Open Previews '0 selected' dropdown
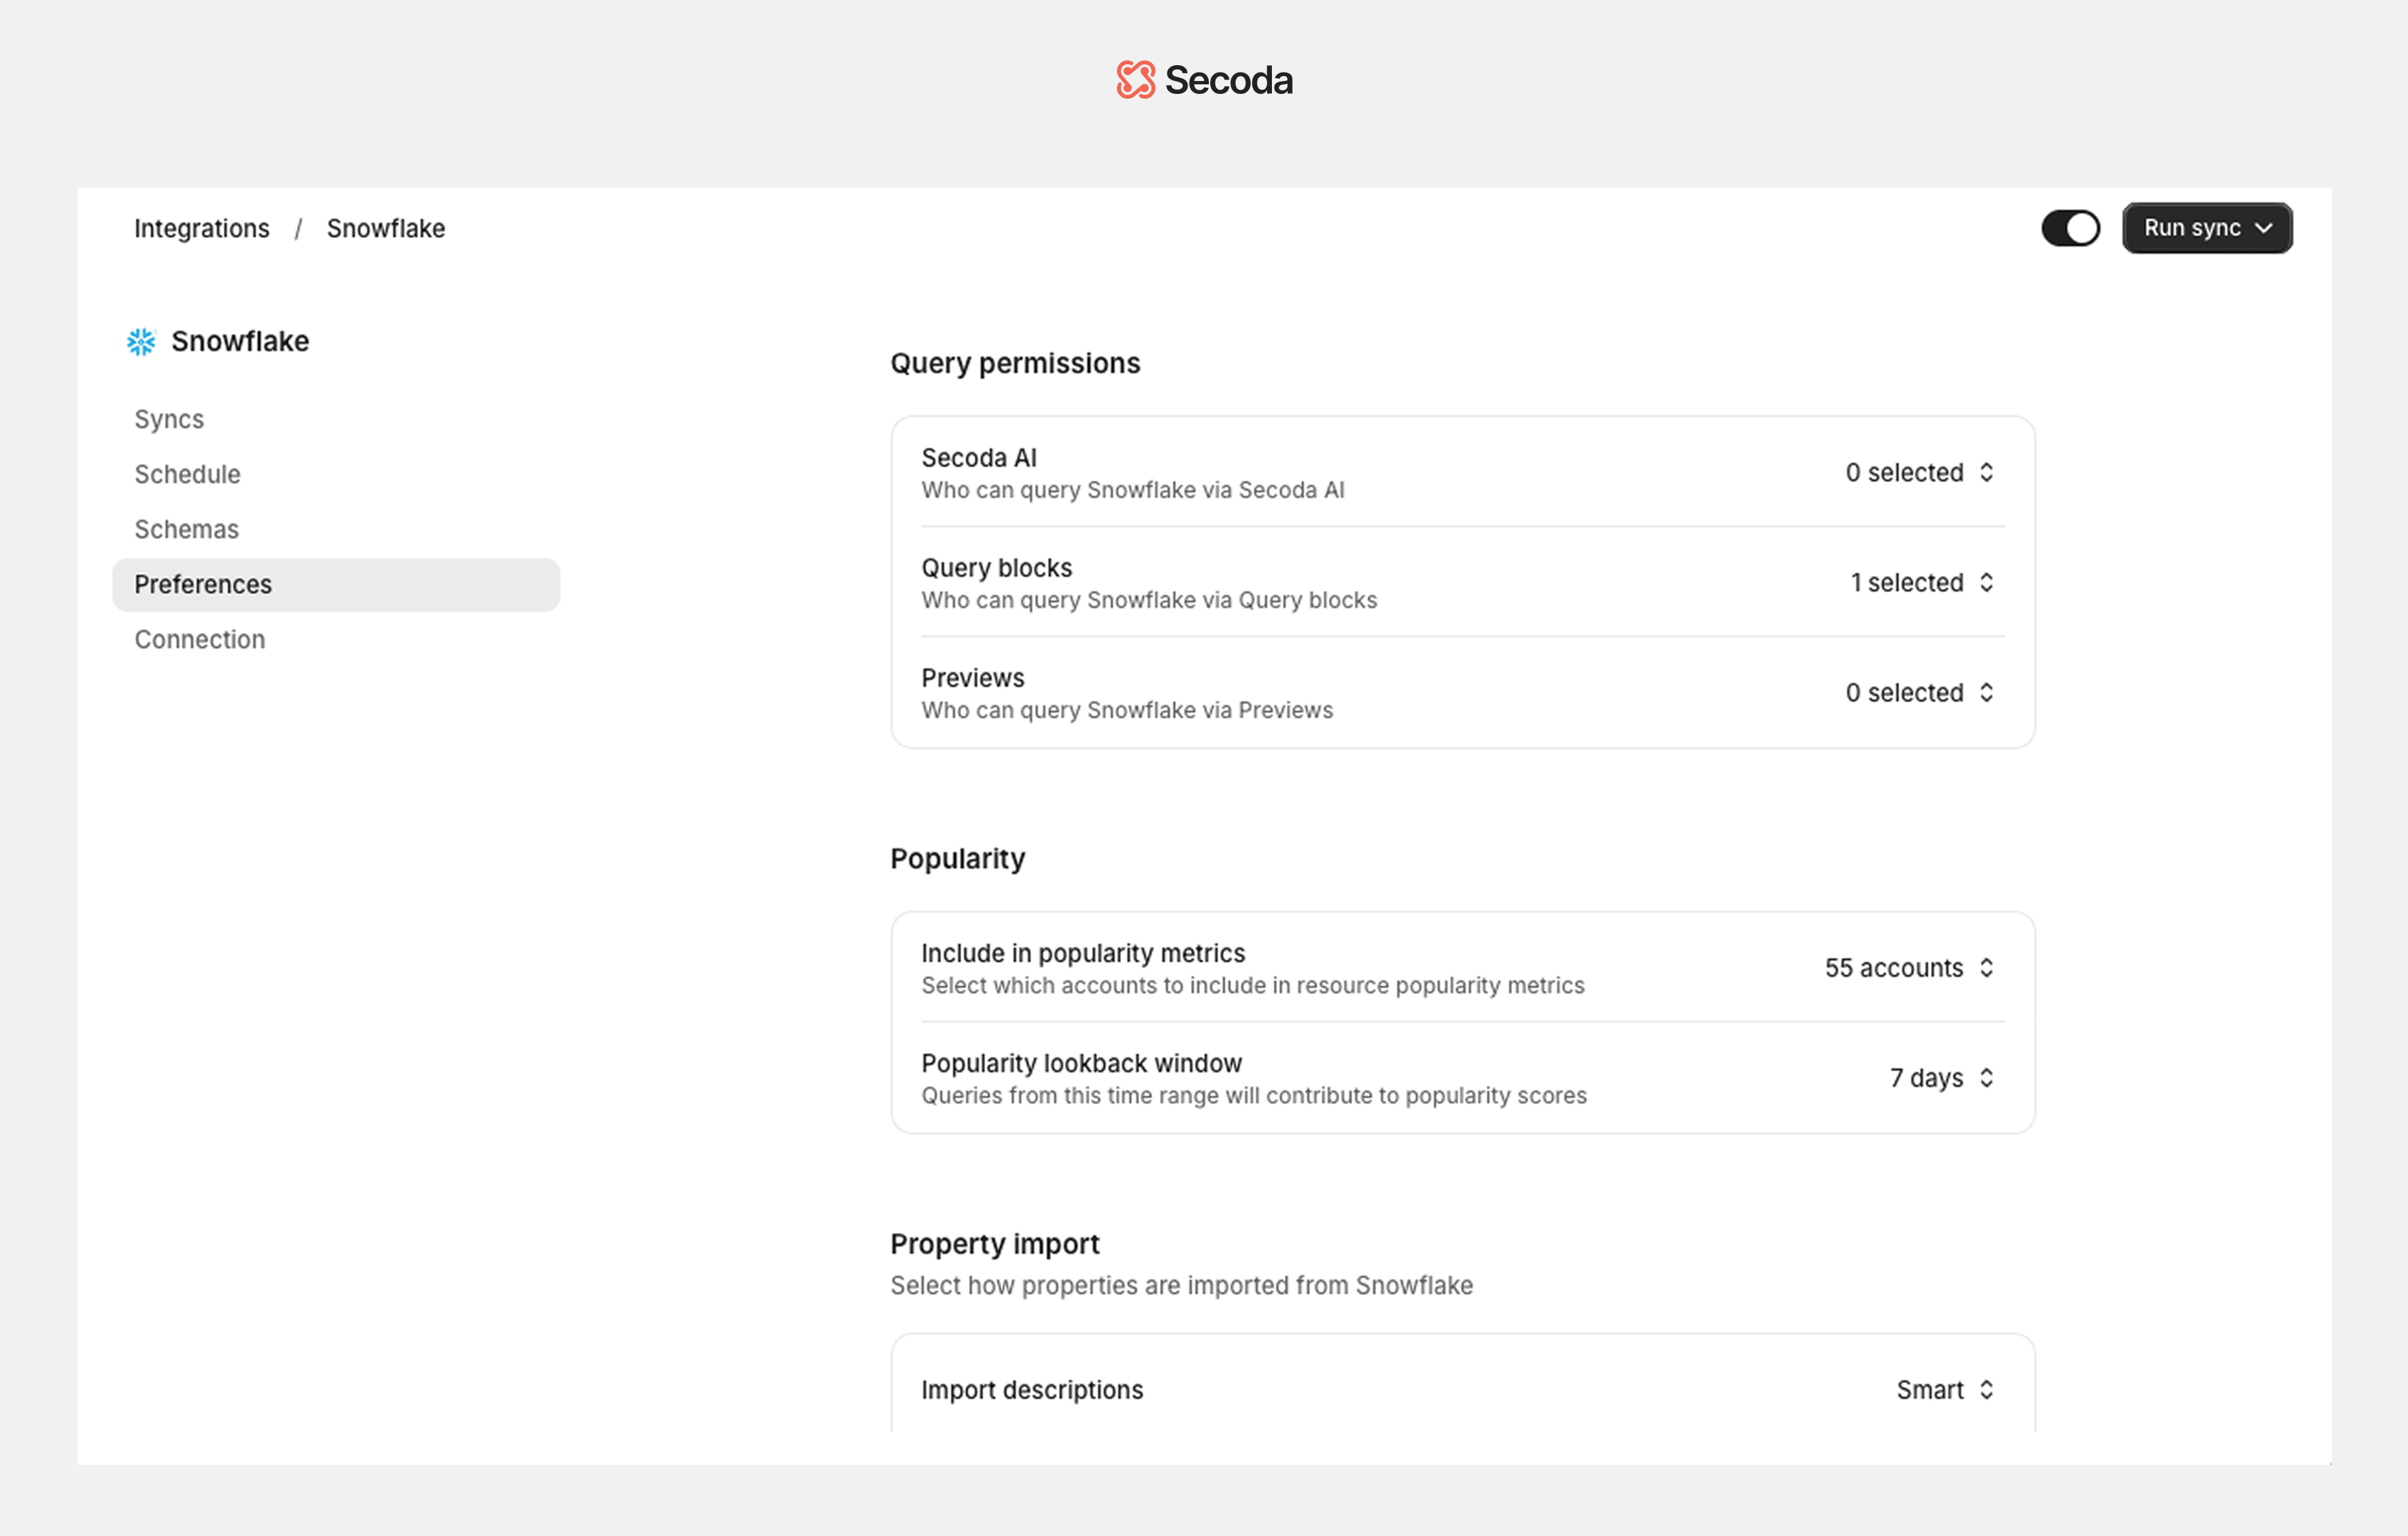Viewport: 2408px width, 1536px height. click(1920, 692)
